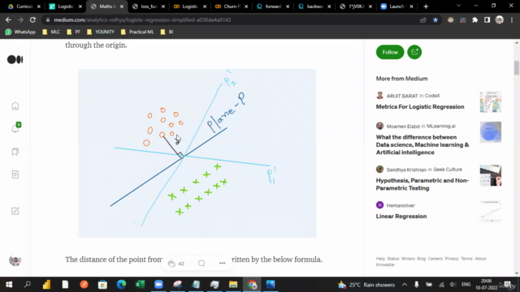The width and height of the screenshot is (520, 292).
Task: Open Stories icon in Medium sidebar
Action: click(x=15, y=174)
